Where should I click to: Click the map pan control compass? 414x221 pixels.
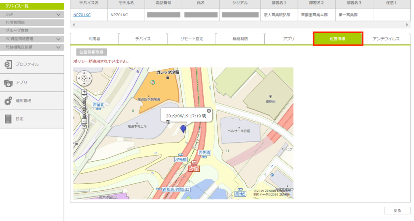click(84, 79)
